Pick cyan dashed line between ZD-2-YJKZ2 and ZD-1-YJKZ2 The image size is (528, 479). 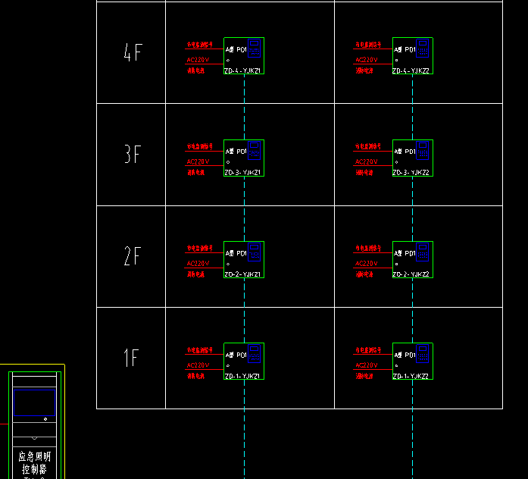tap(413, 311)
